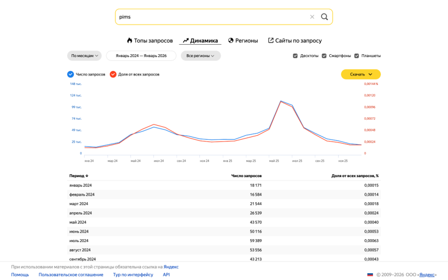Click the chart axis label май 25
The height and width of the screenshot is (280, 448).
pyautogui.click(x=274, y=161)
